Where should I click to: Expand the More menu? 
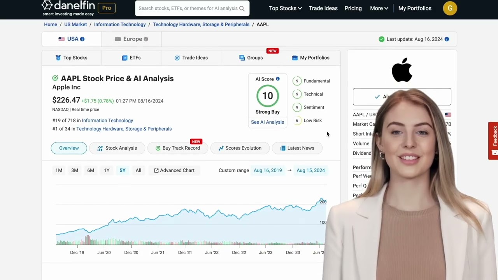(x=379, y=8)
